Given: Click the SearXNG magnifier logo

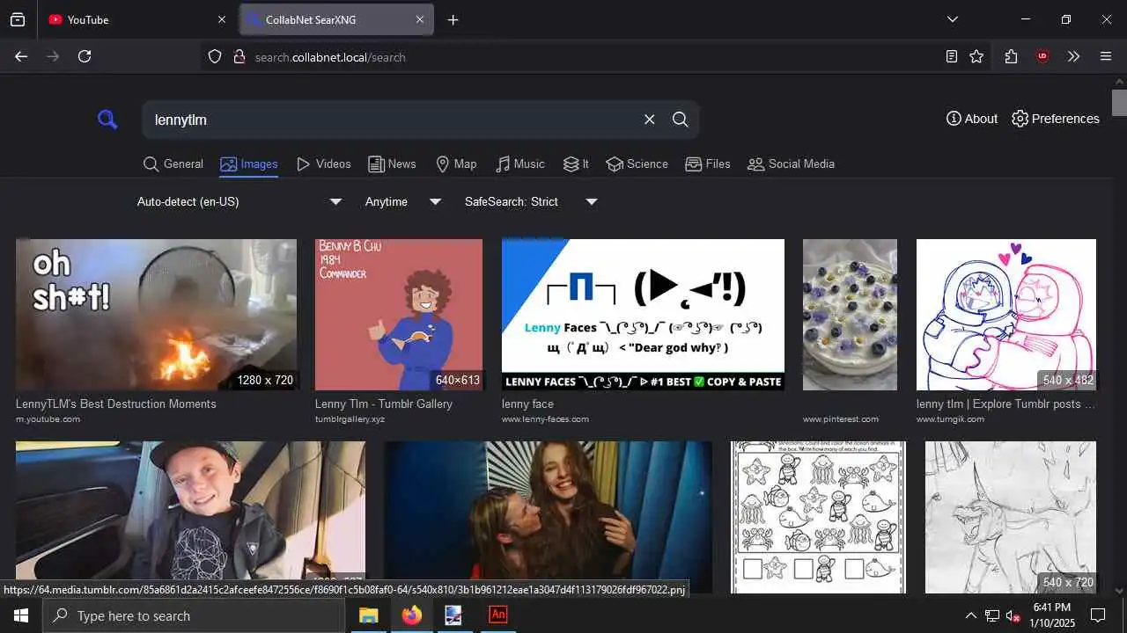Looking at the screenshot, I should tap(107, 120).
